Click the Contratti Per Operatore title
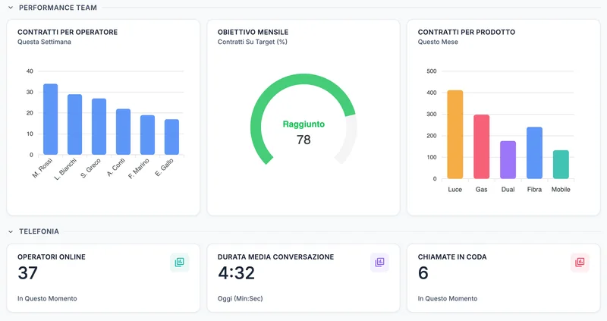Screen dimensions: 607x321 tap(68, 32)
